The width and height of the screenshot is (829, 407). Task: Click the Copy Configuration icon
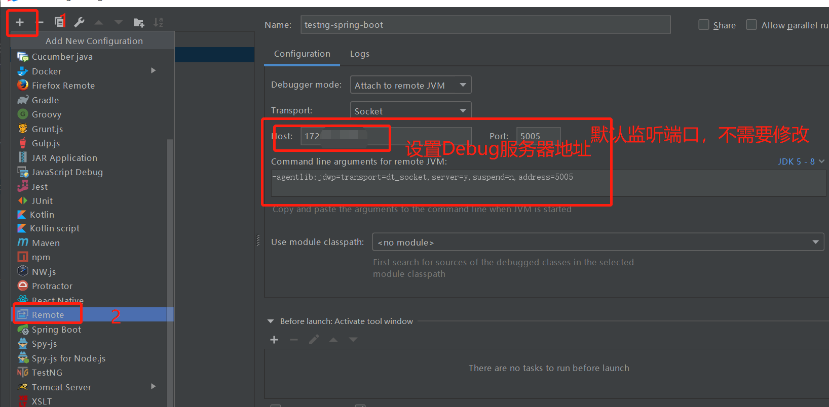(59, 22)
